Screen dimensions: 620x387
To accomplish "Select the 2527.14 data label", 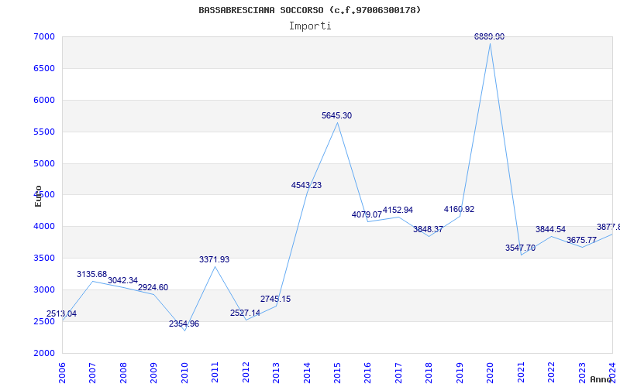I will point(245,313).
